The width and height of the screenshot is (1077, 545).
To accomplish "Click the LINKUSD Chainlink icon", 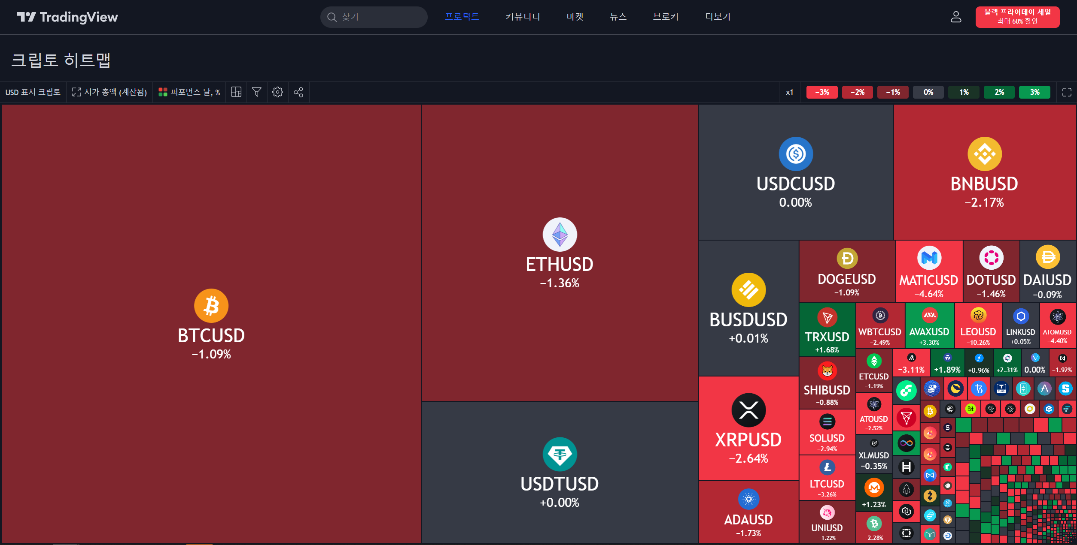I will coord(1021,316).
